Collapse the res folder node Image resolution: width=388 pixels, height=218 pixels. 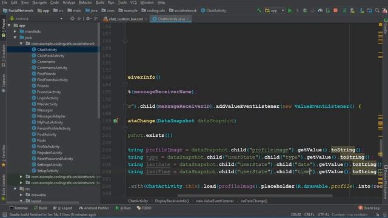(15, 189)
